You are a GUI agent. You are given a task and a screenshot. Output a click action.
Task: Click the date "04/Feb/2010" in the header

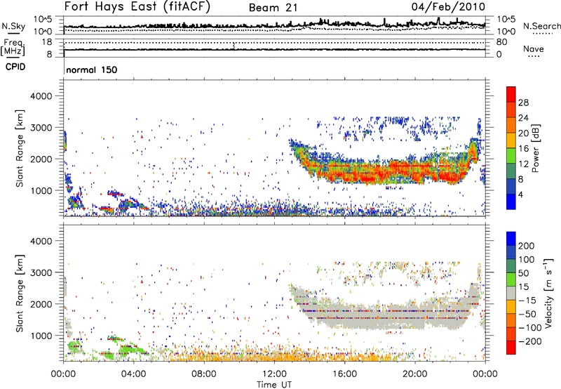448,6
